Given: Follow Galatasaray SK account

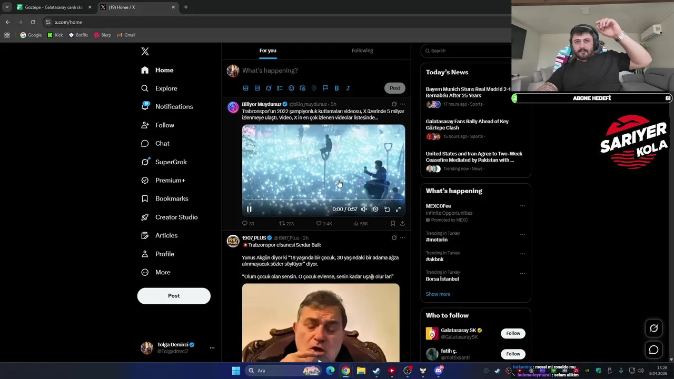Looking at the screenshot, I should pos(513,333).
